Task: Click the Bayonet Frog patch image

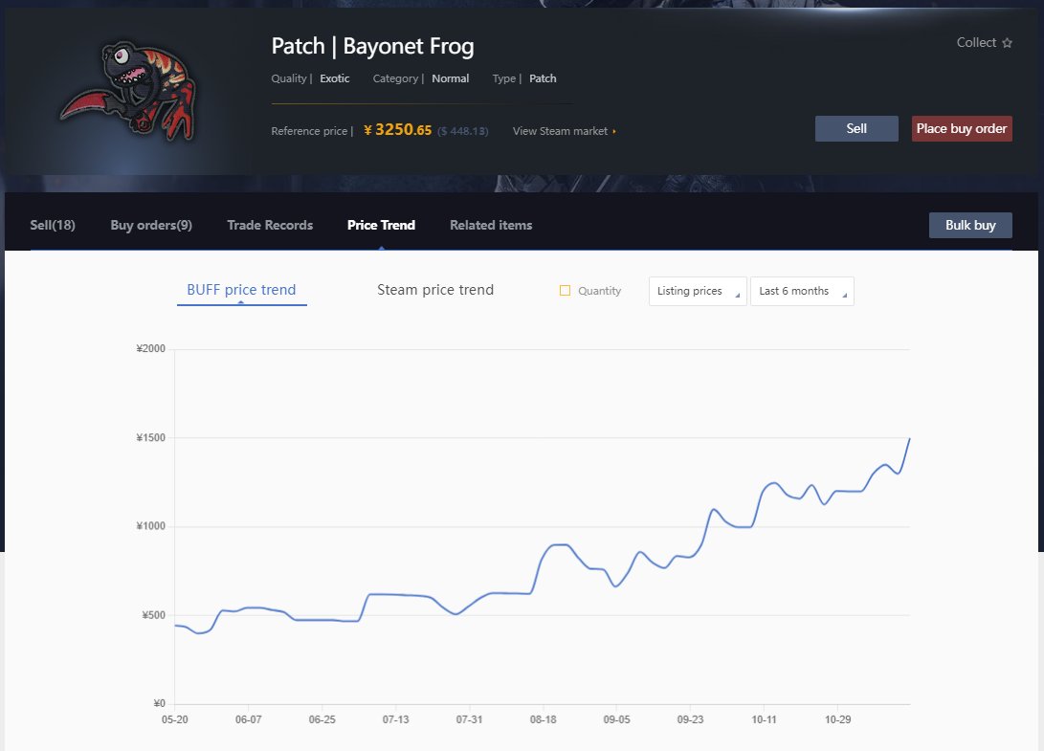Action: point(130,91)
